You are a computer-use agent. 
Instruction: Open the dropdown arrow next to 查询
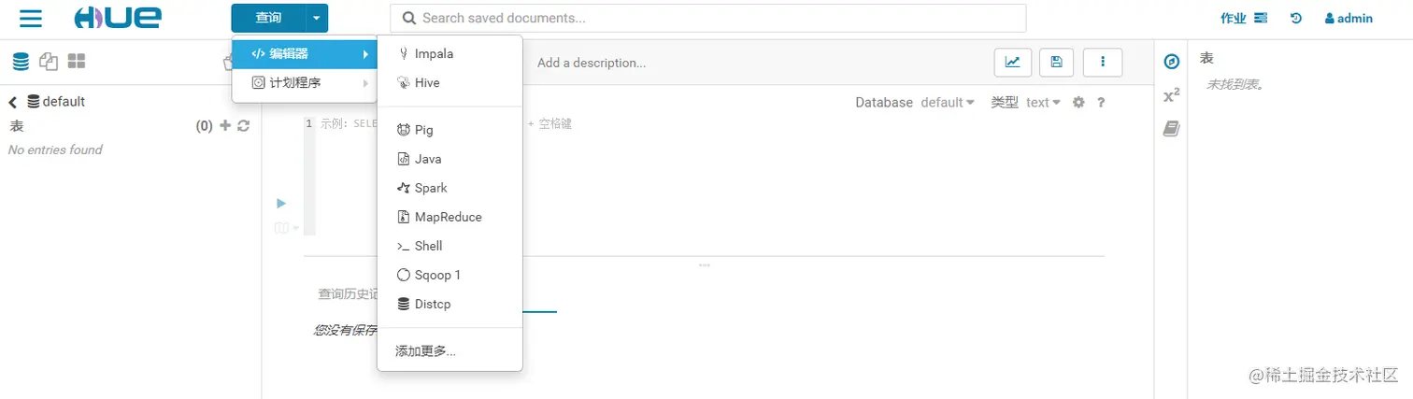317,18
